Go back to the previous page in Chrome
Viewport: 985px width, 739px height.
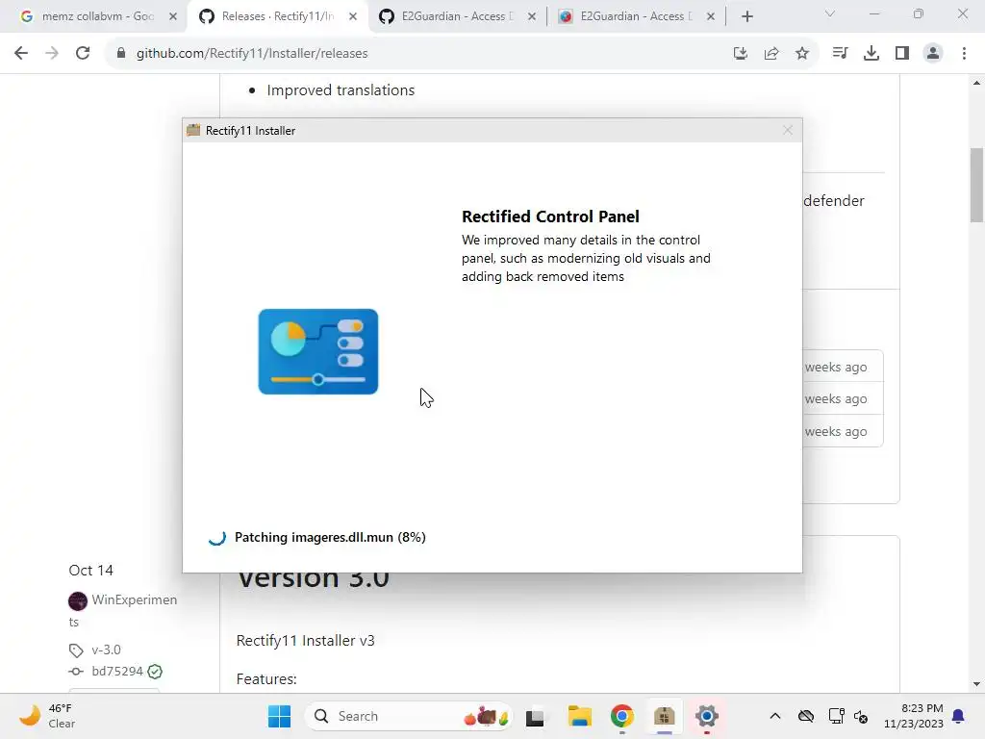[21, 54]
